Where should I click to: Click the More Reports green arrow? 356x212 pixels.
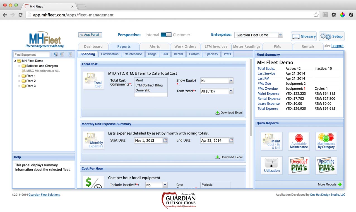tap(340, 184)
